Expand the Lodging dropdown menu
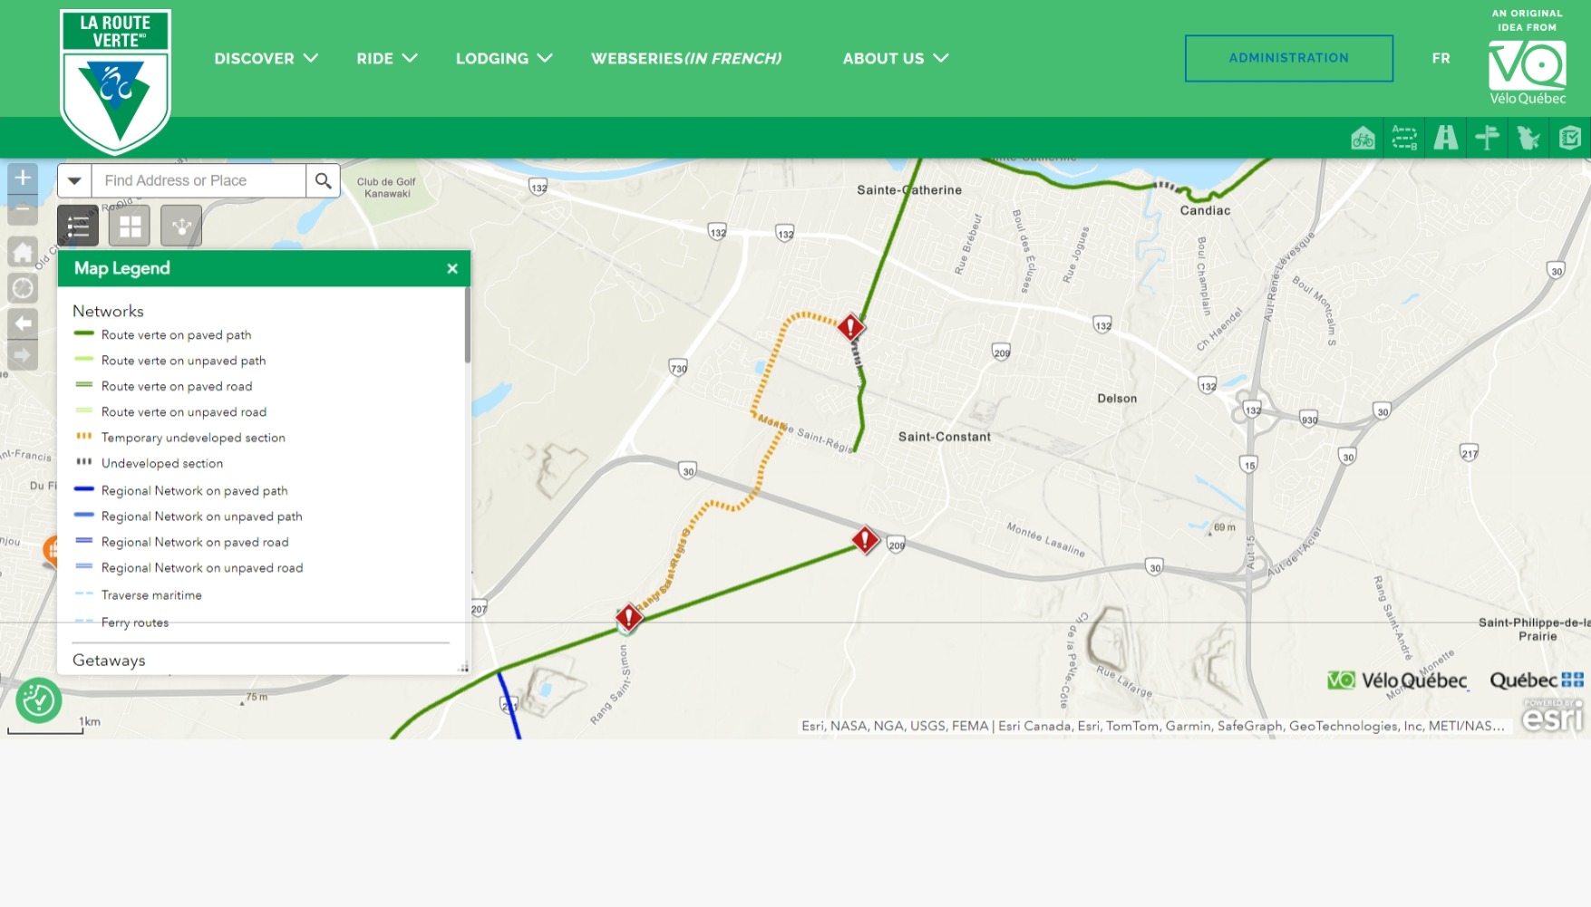The image size is (1591, 907). tap(503, 58)
